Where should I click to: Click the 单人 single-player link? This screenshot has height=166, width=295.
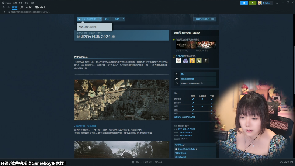[183, 74]
